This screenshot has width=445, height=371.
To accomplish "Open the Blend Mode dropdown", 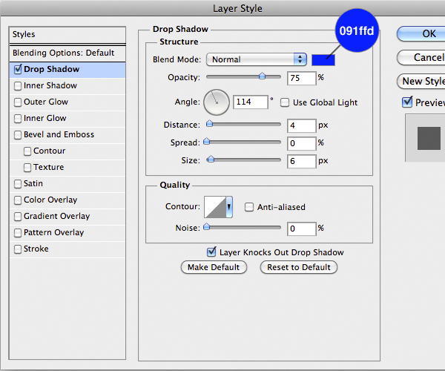I will (x=257, y=59).
